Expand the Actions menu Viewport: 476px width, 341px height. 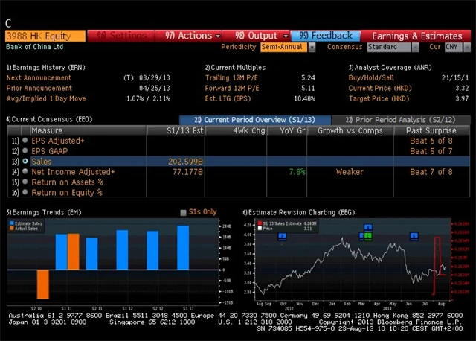[193, 35]
